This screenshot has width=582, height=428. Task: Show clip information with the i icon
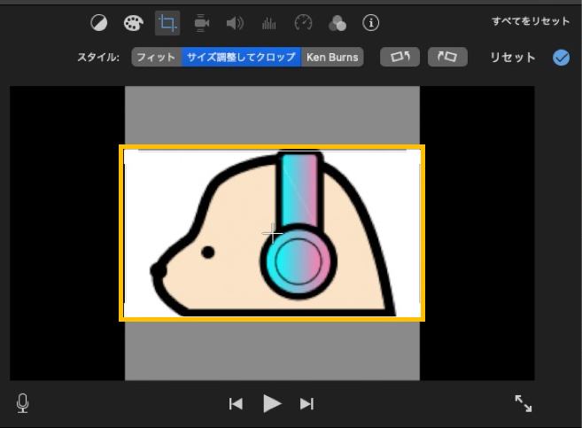tap(371, 23)
